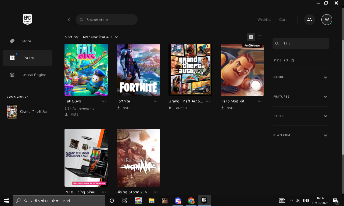The image size is (344, 206).
Task: Open the 16:06 clock and date
Action: tap(320, 201)
